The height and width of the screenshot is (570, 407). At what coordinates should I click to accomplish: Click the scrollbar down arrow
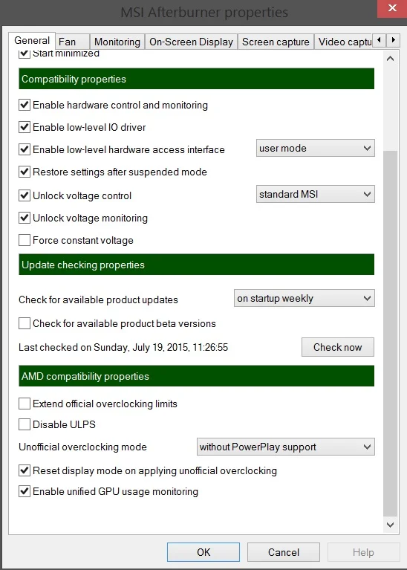pos(390,525)
